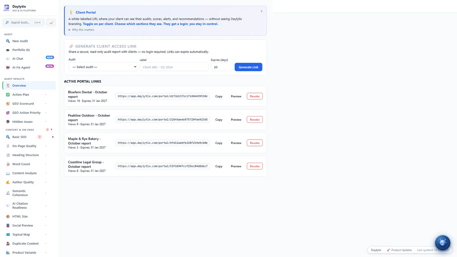
Task: Click the Heading Structure icon
Action: click(8, 155)
